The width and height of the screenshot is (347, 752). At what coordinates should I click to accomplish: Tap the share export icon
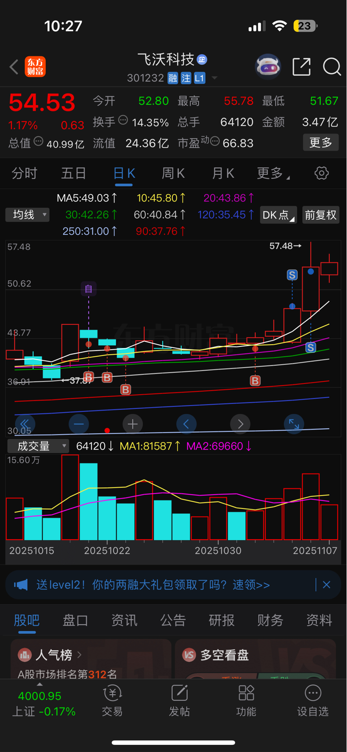coord(301,67)
